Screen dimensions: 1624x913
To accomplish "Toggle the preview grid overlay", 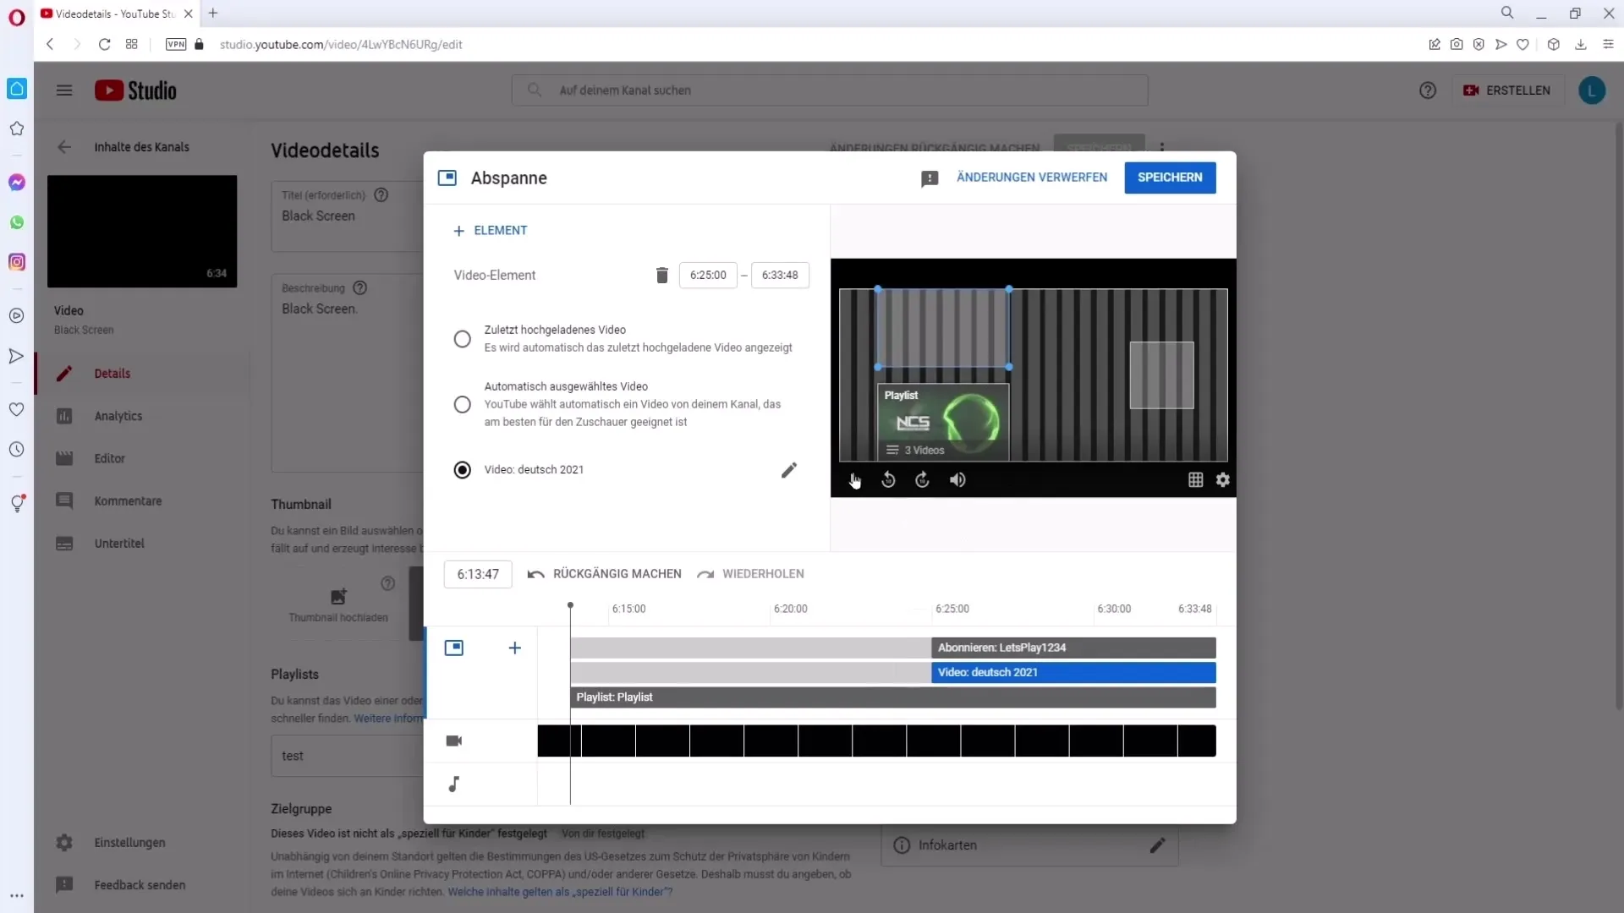I will click(x=1195, y=480).
